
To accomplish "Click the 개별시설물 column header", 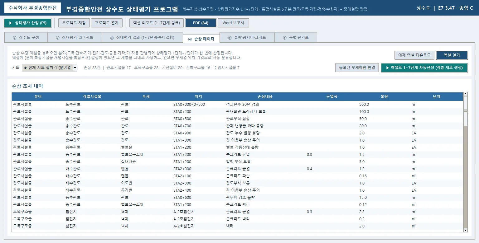I will click(x=92, y=96).
